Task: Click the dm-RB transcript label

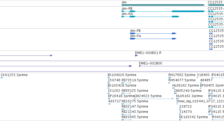Action: pos(127,9)
